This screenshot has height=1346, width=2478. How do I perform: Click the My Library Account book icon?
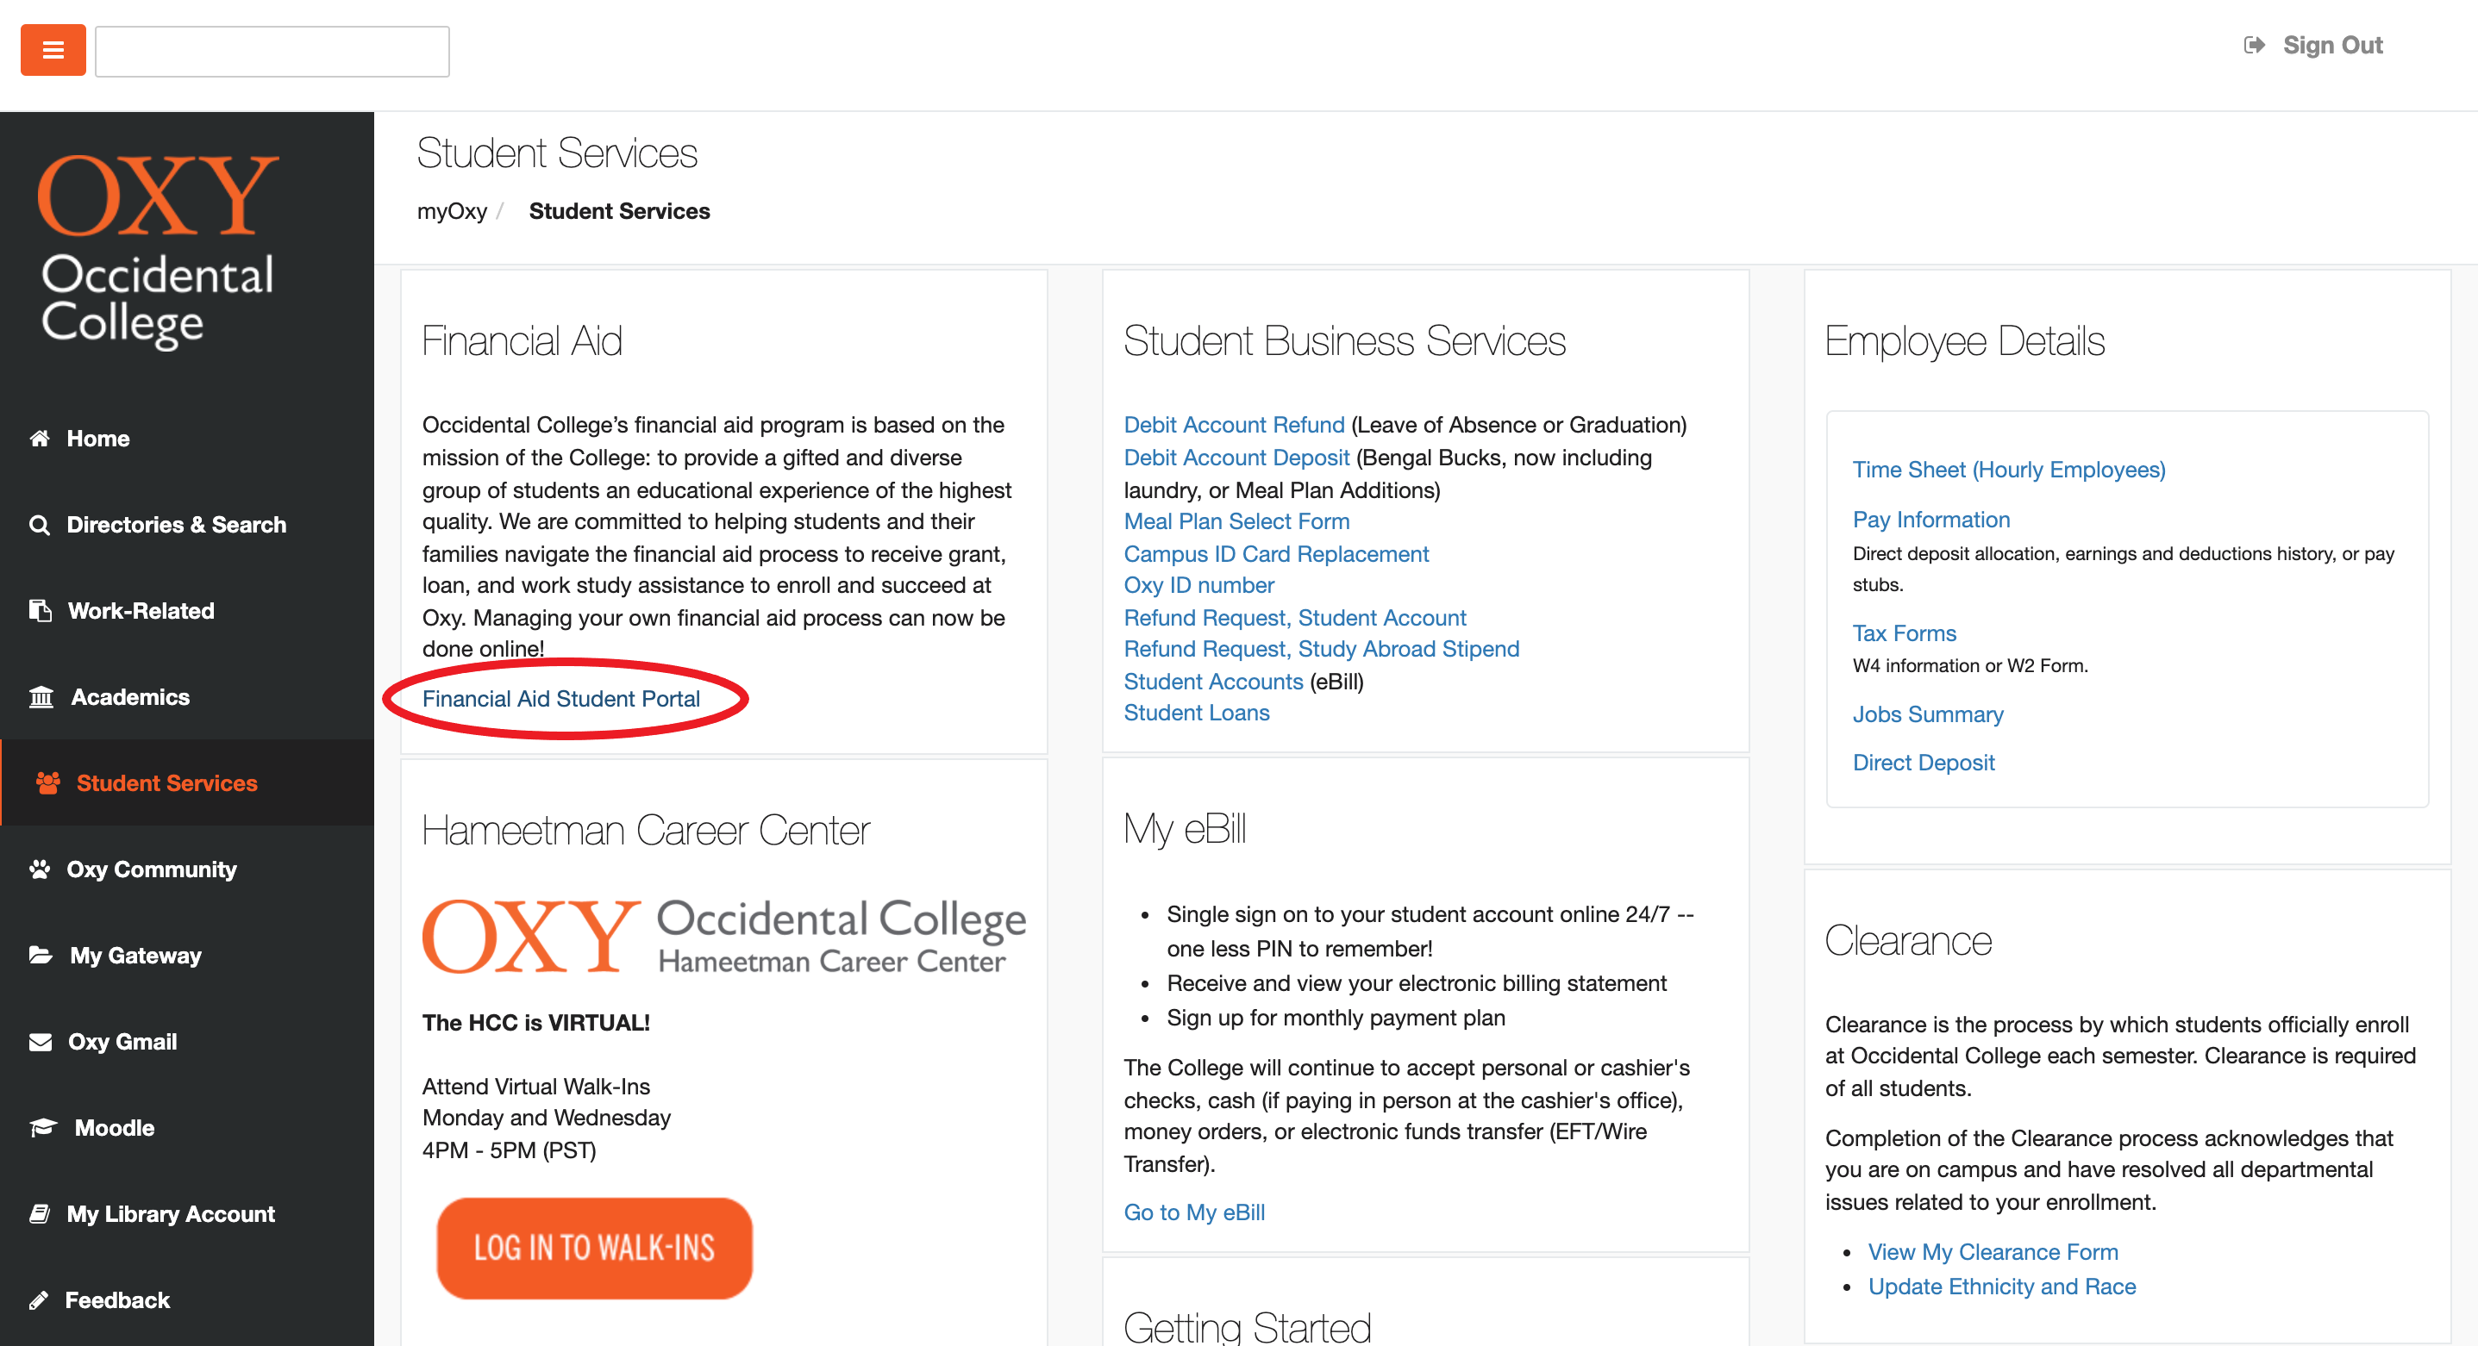pos(40,1213)
